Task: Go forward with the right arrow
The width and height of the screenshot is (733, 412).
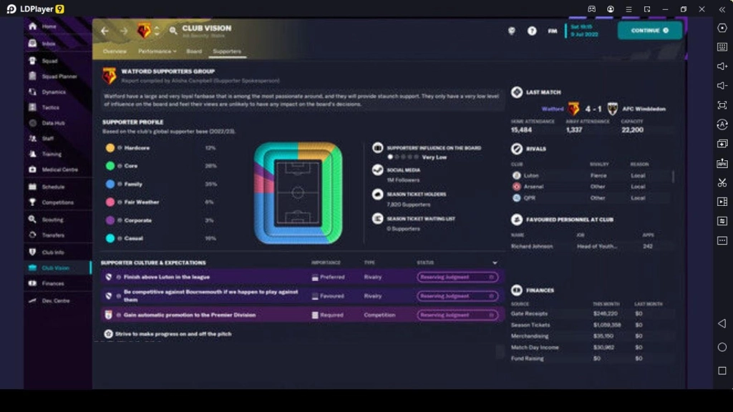Action: [x=124, y=31]
